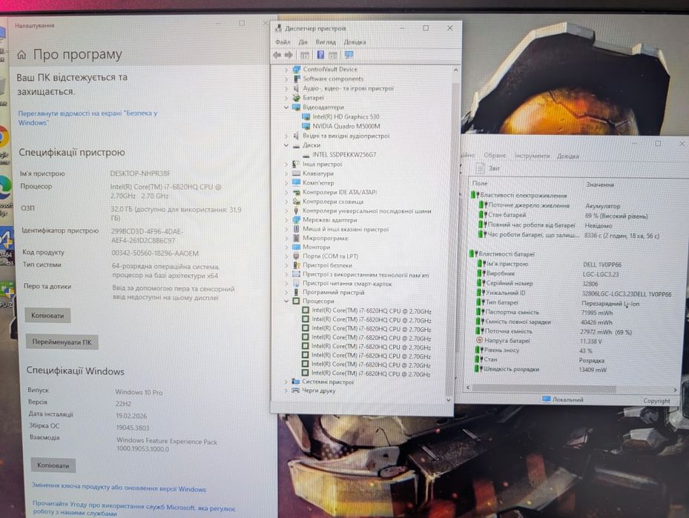Expand the Контролери сховища category
The height and width of the screenshot is (518, 689).
[x=286, y=202]
